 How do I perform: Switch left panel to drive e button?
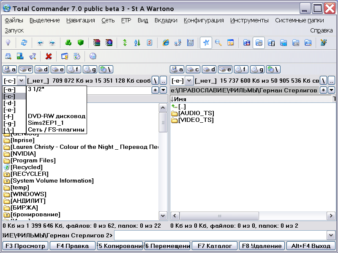[58, 70]
